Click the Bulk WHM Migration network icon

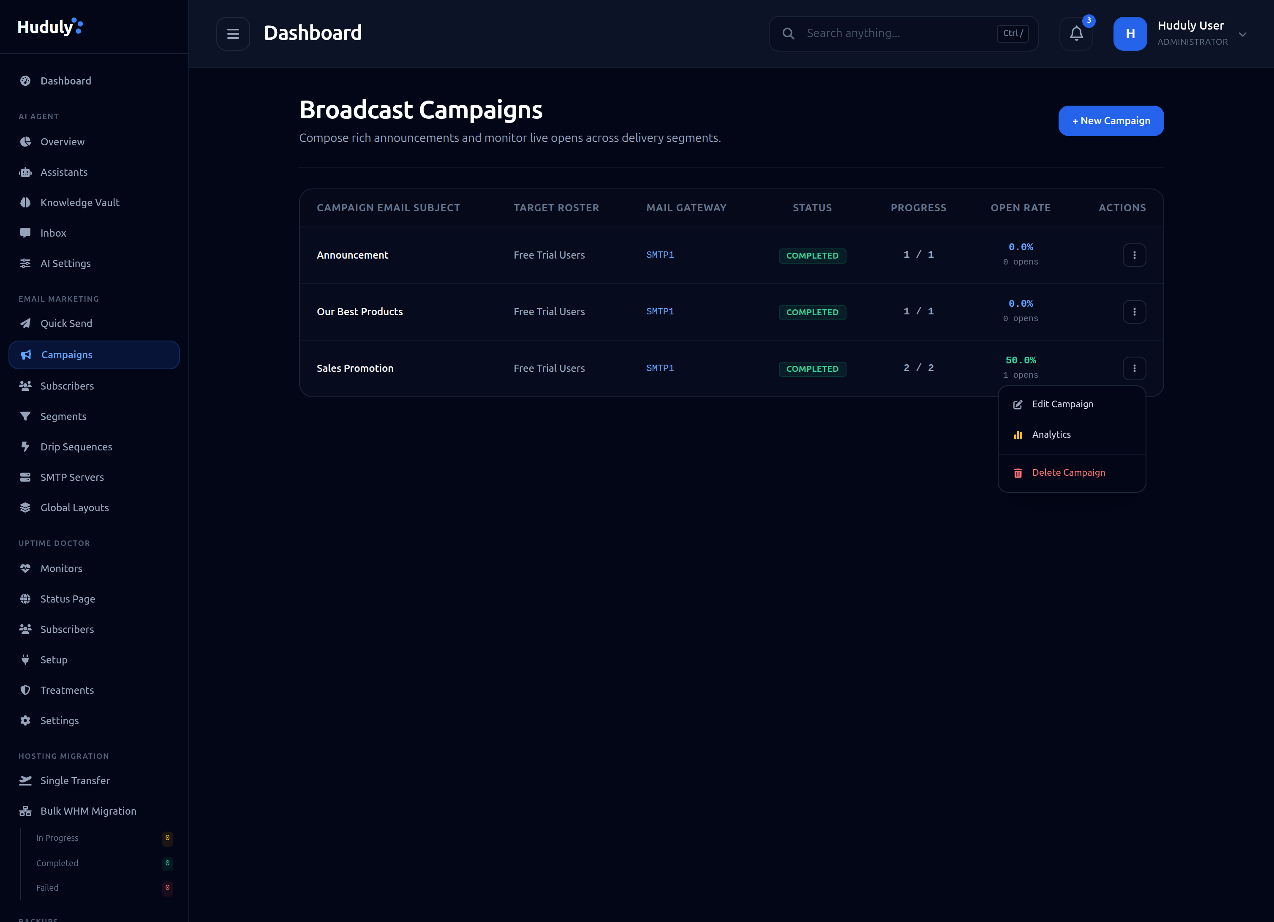25,811
